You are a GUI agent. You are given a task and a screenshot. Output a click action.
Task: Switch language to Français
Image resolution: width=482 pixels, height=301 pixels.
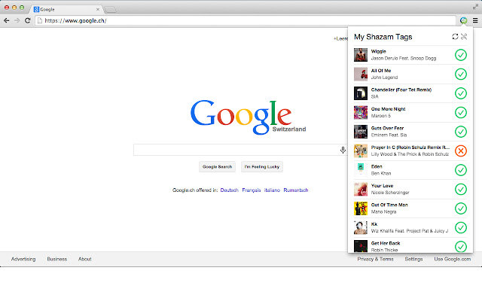pos(252,190)
